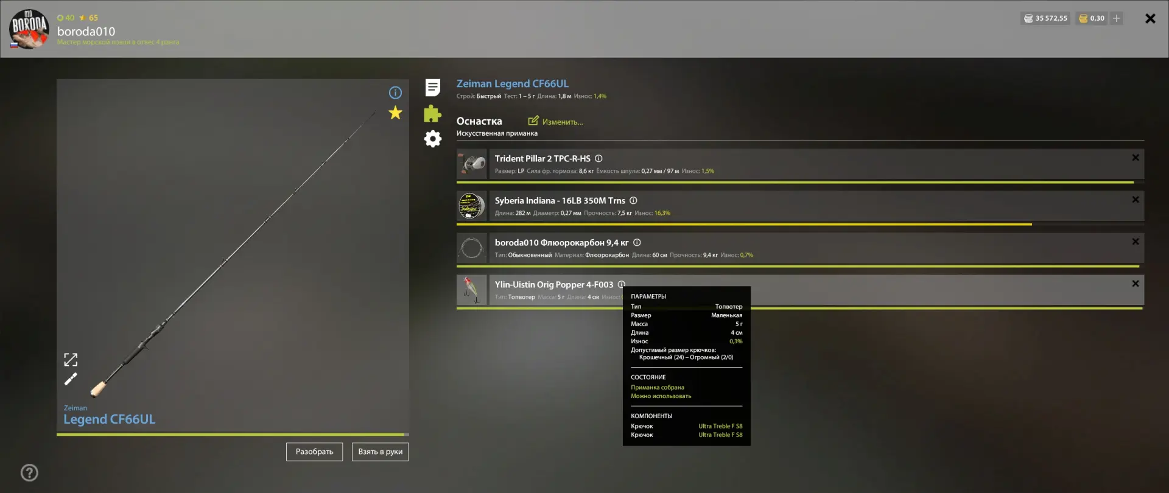Remove the boroda010 fluorocarbon leader

(x=1136, y=242)
